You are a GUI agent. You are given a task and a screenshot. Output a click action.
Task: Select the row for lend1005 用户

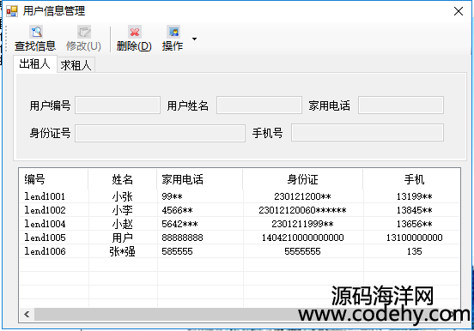pos(240,238)
